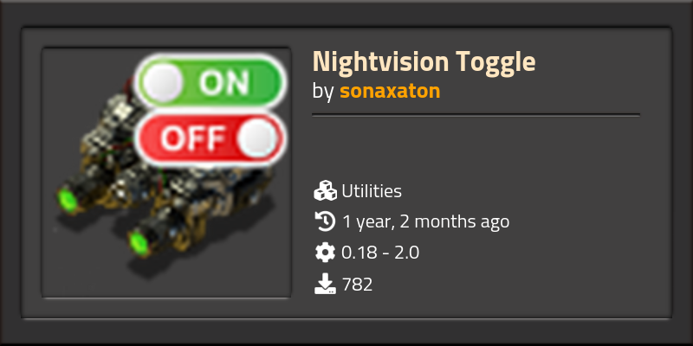Click the last-updated clock history icon

tap(326, 221)
